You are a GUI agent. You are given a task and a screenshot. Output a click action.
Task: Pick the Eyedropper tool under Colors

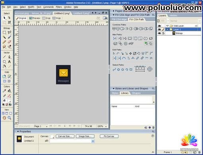click(x=4, y=91)
